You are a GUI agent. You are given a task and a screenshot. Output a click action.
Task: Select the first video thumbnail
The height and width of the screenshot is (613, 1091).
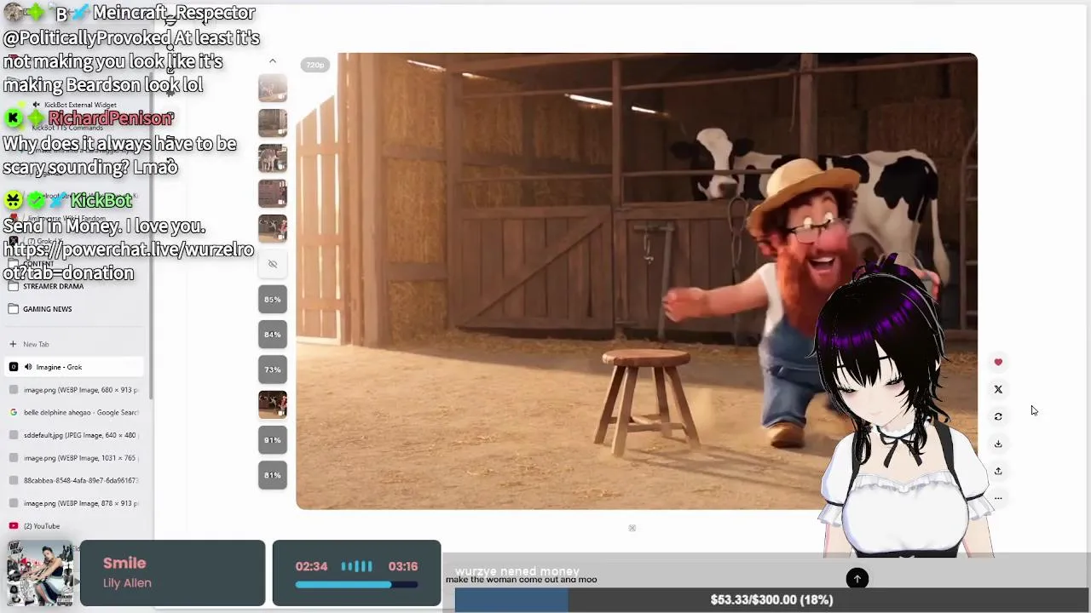273,89
